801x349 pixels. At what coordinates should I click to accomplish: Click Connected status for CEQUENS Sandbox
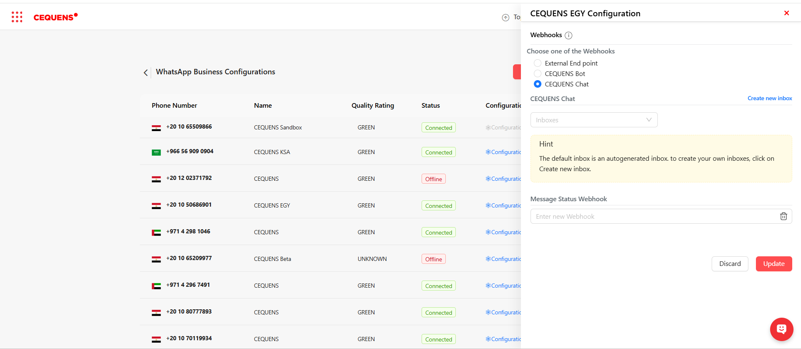pyautogui.click(x=439, y=128)
